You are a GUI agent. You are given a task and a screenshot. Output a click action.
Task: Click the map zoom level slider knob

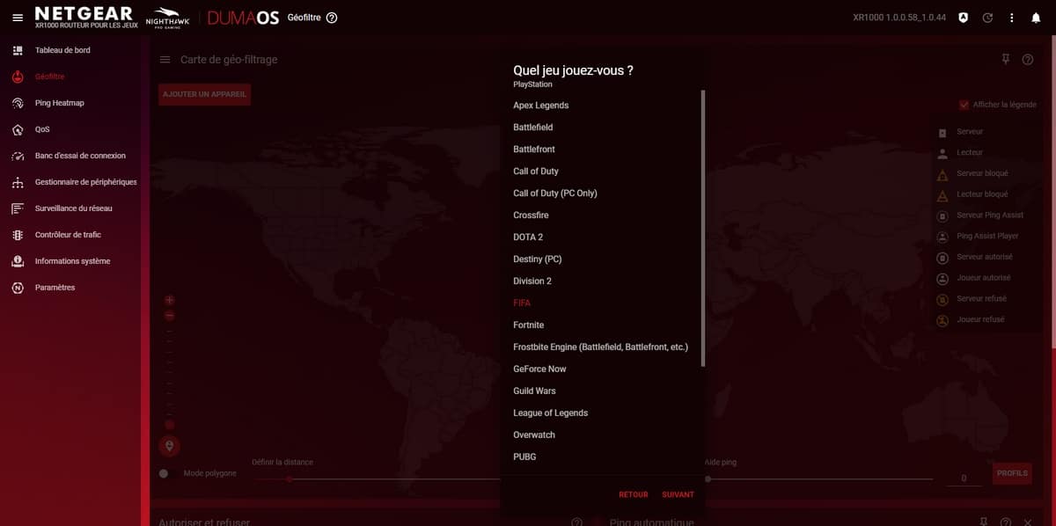170,425
